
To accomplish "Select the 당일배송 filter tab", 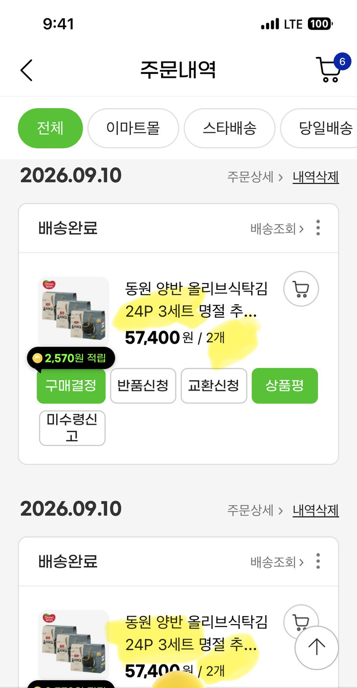I will click(x=319, y=128).
